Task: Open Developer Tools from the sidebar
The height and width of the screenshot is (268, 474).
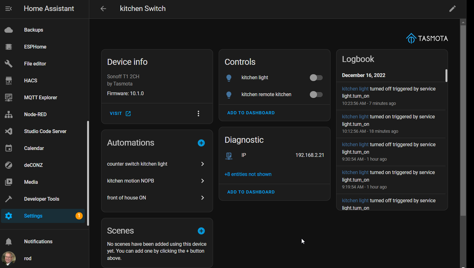Action: click(41, 199)
